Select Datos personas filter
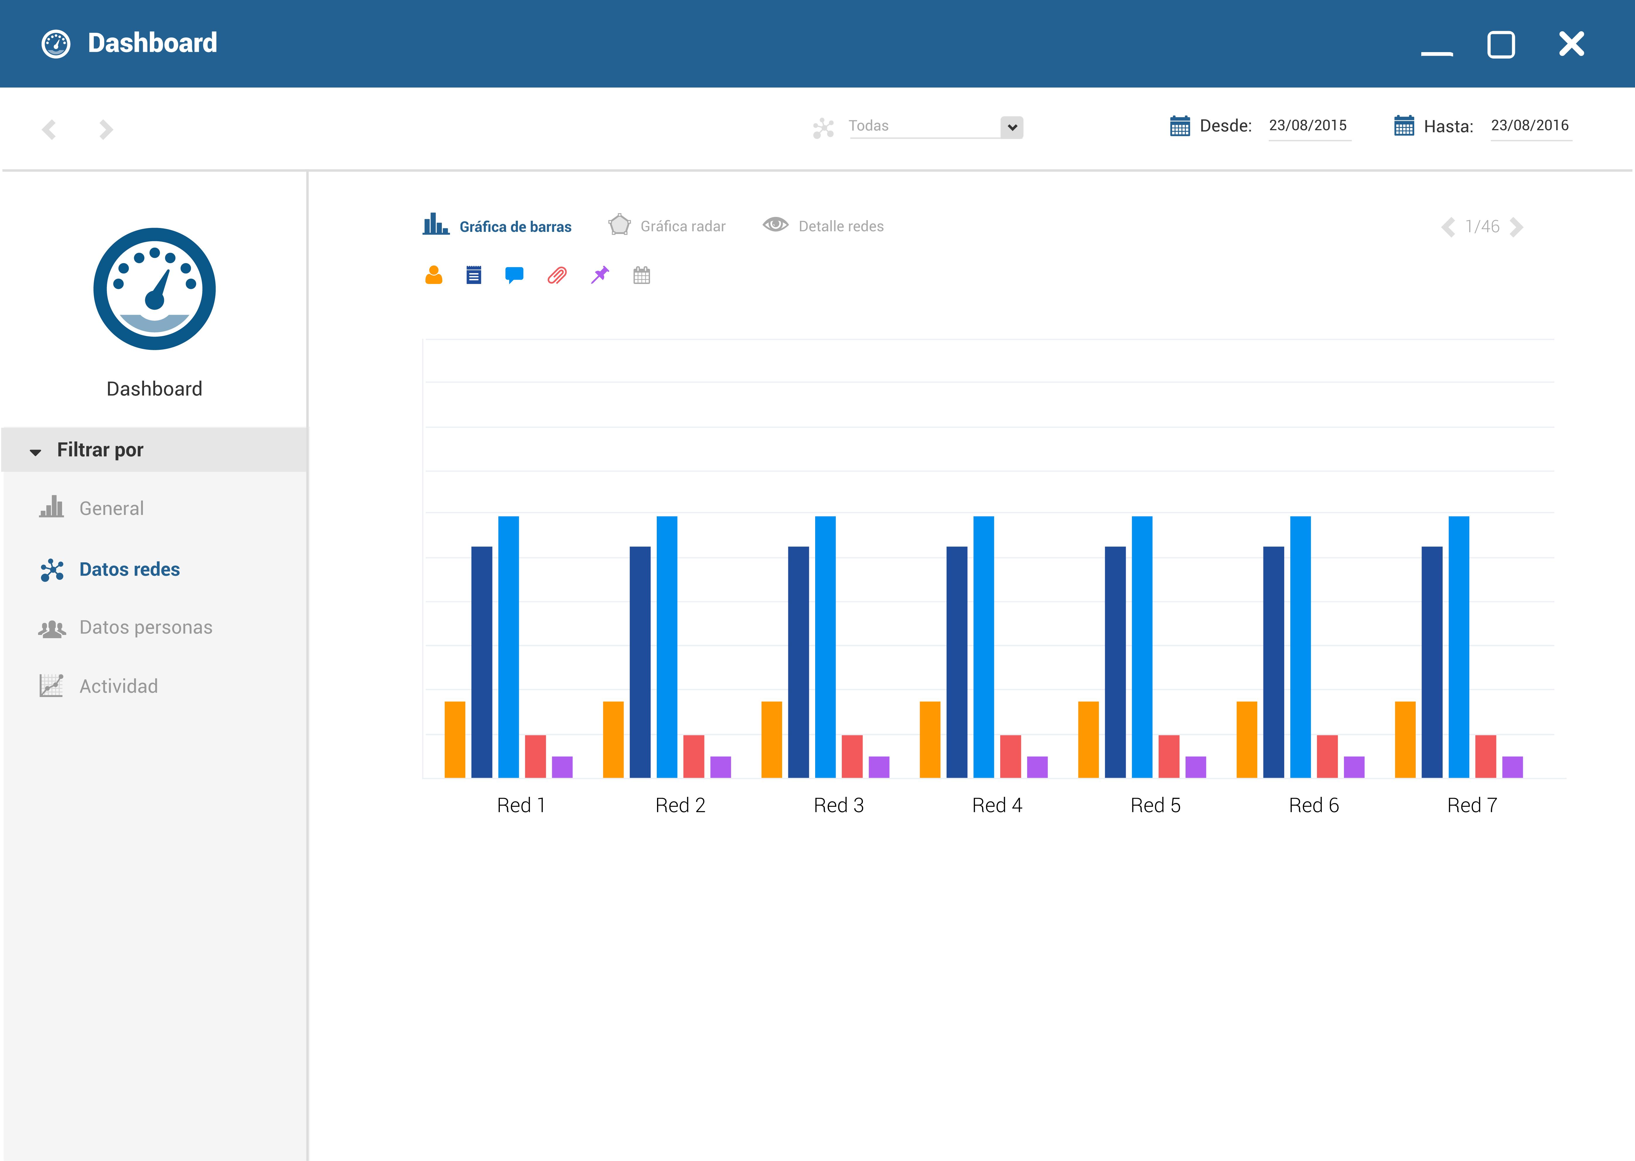The width and height of the screenshot is (1635, 1161). point(146,628)
